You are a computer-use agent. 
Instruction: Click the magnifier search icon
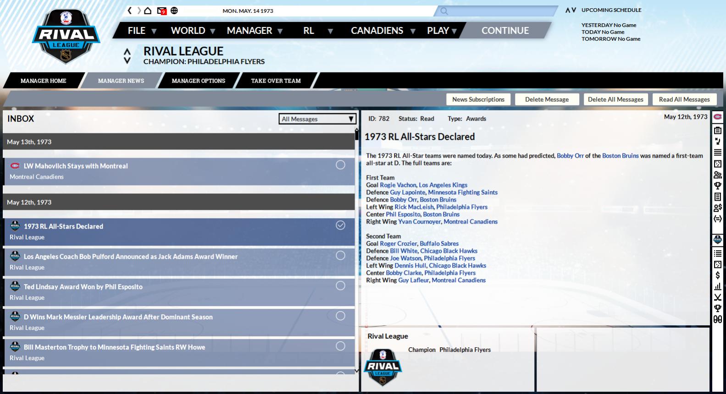click(x=444, y=11)
